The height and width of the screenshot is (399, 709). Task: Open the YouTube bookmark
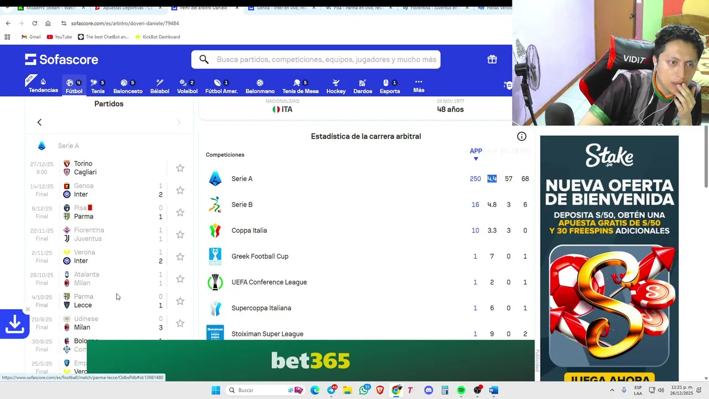tap(59, 37)
